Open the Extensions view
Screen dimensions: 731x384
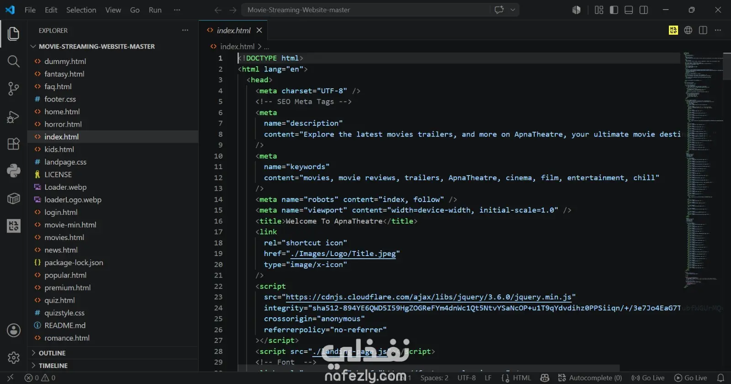[14, 144]
